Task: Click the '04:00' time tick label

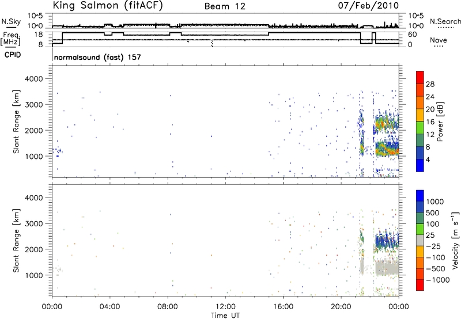Action: click(x=109, y=307)
